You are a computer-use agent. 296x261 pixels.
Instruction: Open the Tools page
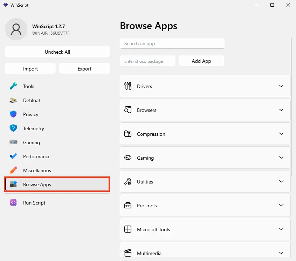point(57,86)
